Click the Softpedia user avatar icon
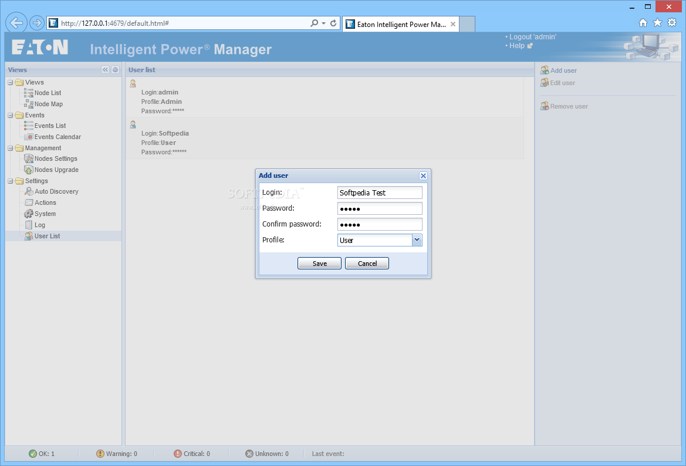686x466 pixels. pos(133,124)
